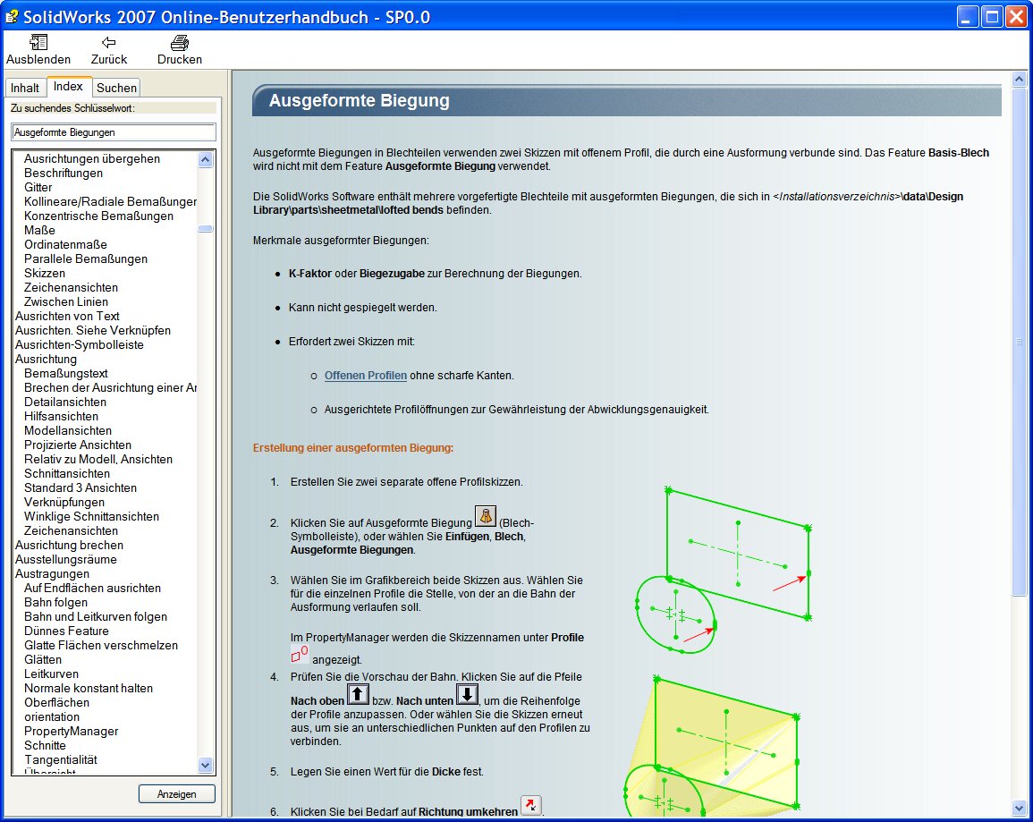Select index entry 'Ausrichten-Symbolleiste'

pyautogui.click(x=79, y=345)
